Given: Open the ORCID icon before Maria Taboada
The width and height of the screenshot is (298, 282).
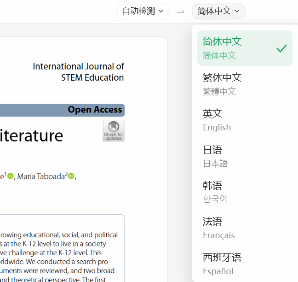Looking at the screenshot, I should point(11,176).
